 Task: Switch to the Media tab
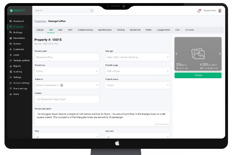[149, 30]
